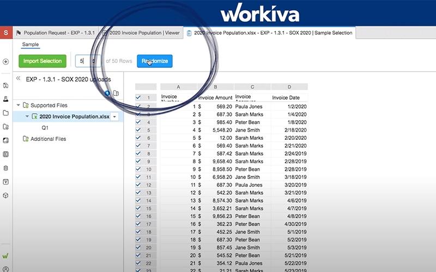Collapse the 2020 Invoice Population.xlsx node arrow
This screenshot has height=272, width=436.
27,116
